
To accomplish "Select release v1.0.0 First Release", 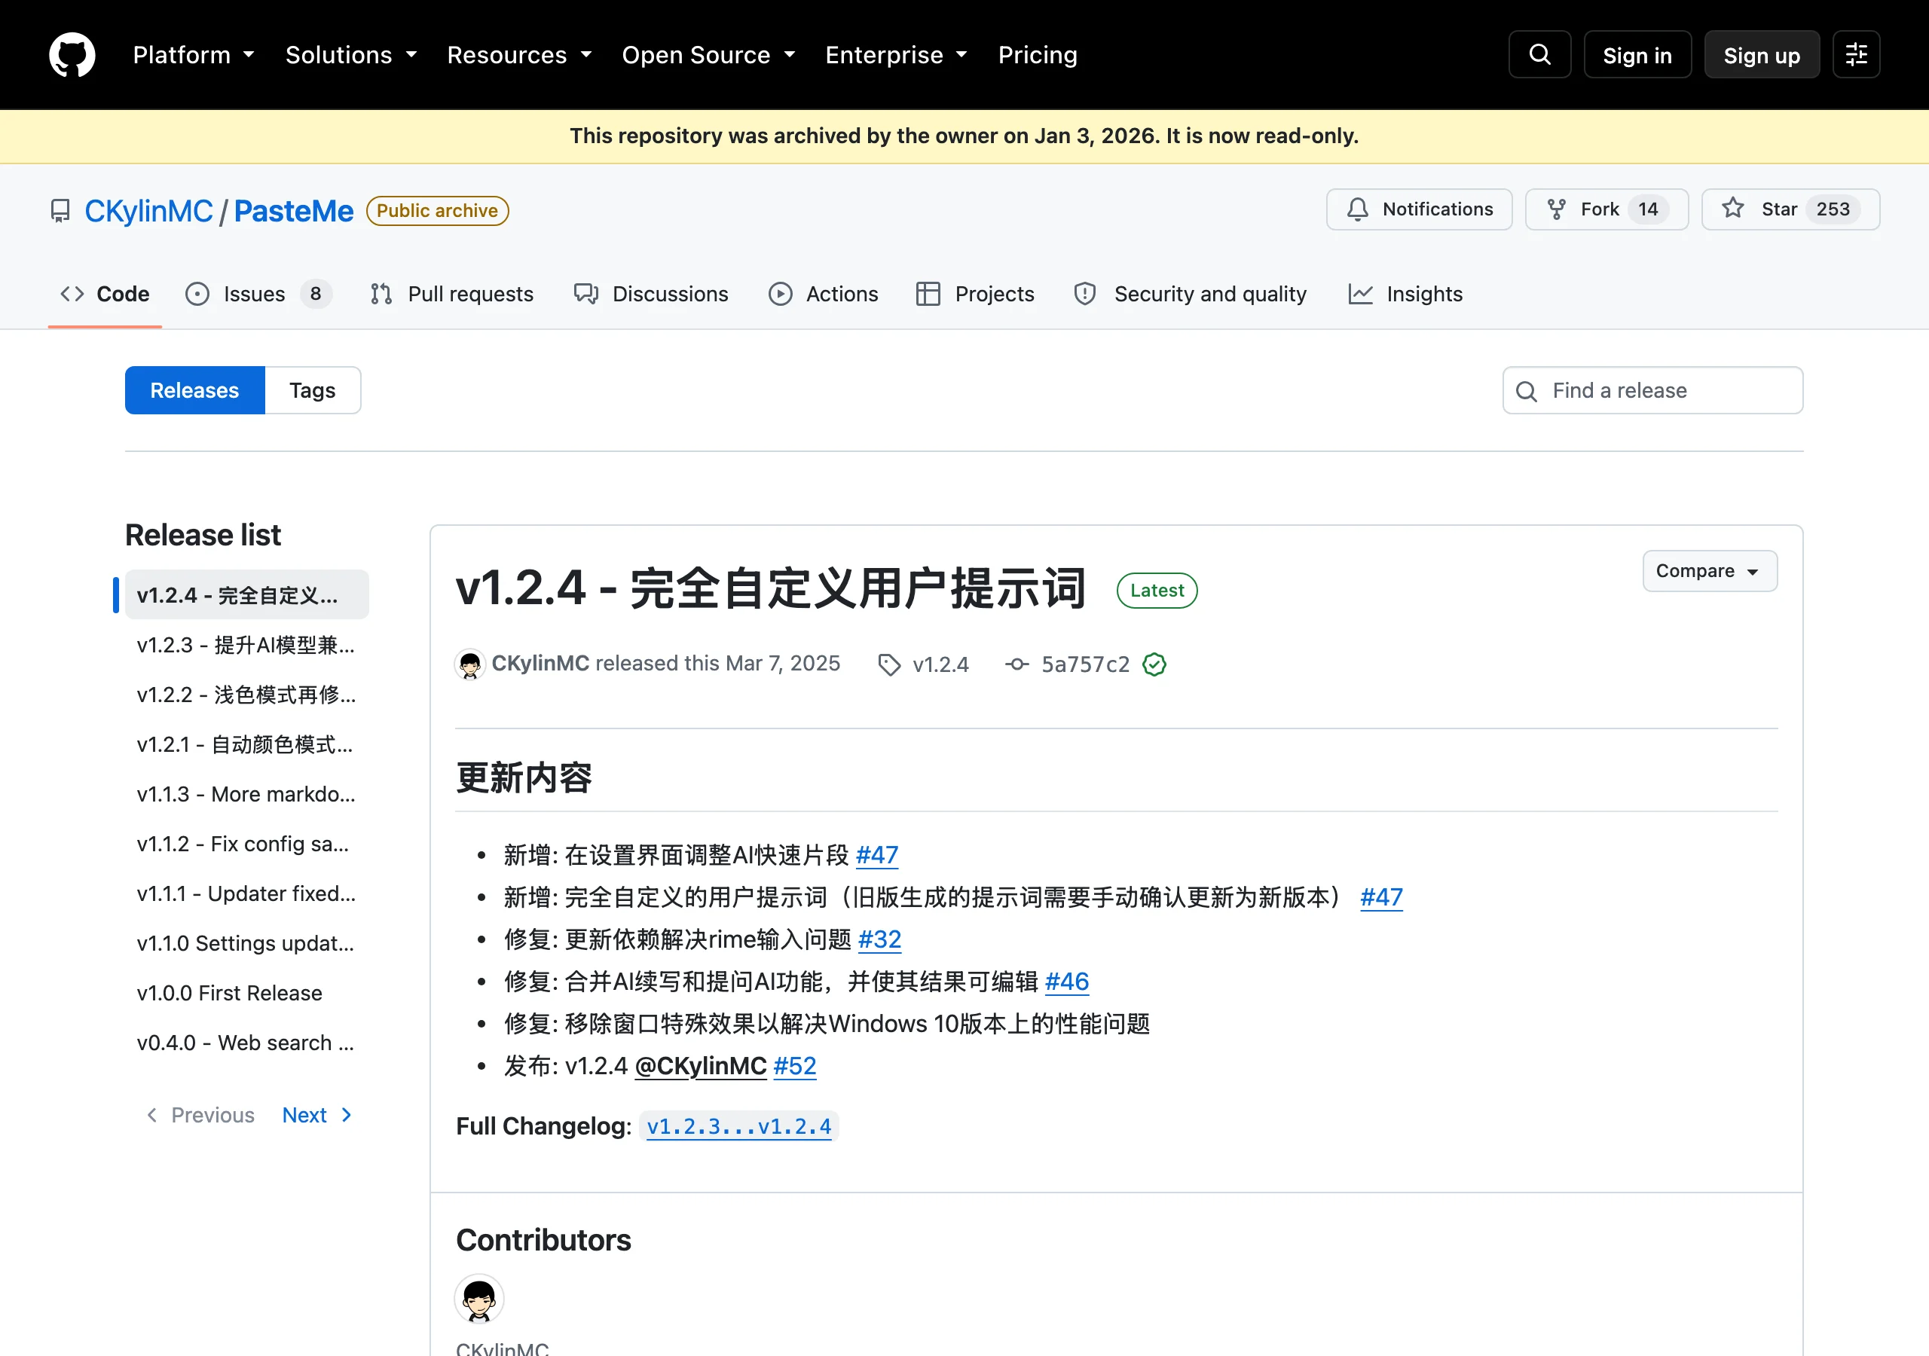I will pyautogui.click(x=246, y=993).
